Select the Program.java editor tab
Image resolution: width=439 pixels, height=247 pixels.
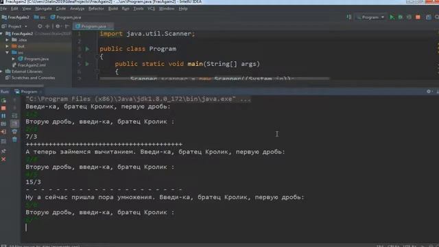pyautogui.click(x=93, y=26)
